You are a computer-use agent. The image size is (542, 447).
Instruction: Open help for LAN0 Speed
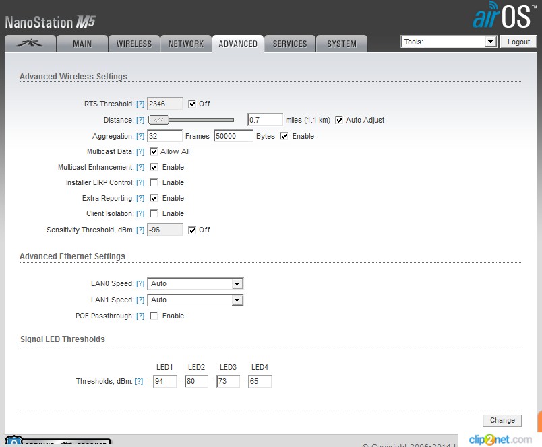(140, 283)
